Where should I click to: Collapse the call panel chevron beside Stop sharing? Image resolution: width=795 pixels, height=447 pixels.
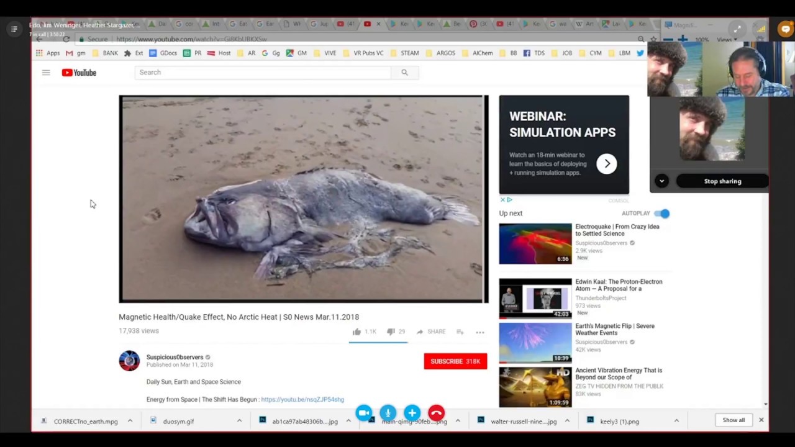pos(661,181)
